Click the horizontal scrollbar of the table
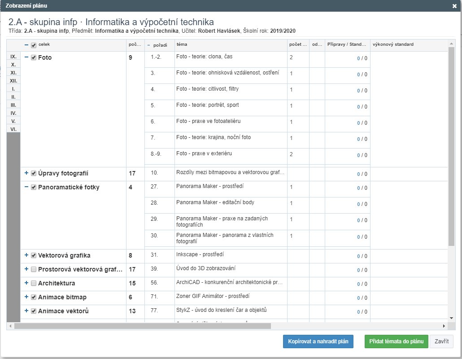 [x=143, y=326]
